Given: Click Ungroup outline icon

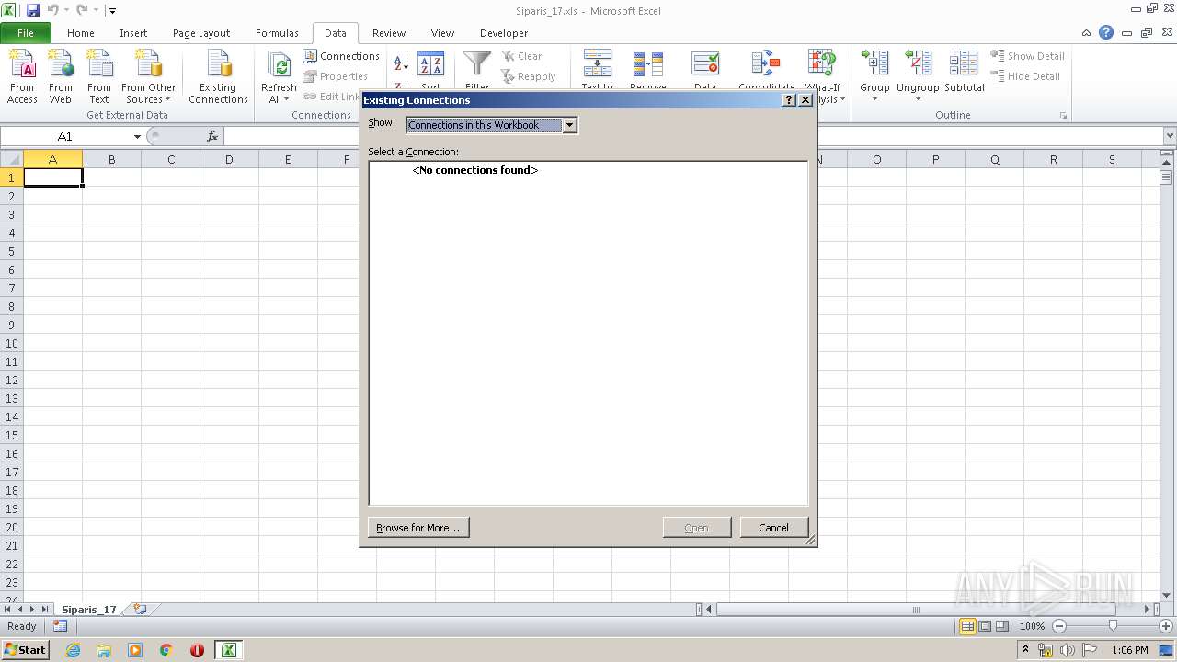Looking at the screenshot, I should pyautogui.click(x=918, y=63).
